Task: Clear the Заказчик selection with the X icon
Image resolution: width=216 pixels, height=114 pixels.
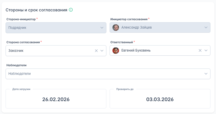Action: (x=96, y=51)
